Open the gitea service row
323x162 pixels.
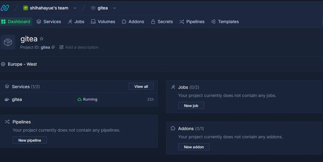pyautogui.click(x=79, y=99)
